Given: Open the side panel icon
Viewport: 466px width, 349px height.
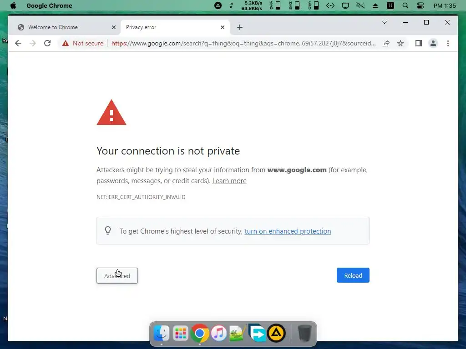Looking at the screenshot, I should (x=419, y=43).
